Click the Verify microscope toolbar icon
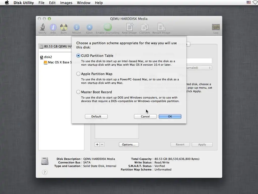 [x=42, y=27]
